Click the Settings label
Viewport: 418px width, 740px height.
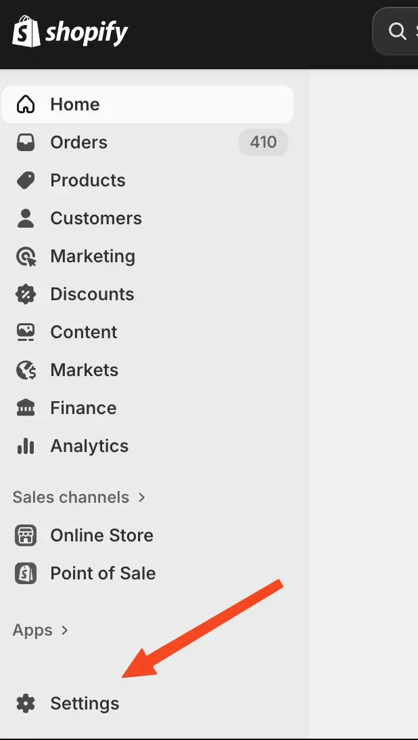(85, 703)
